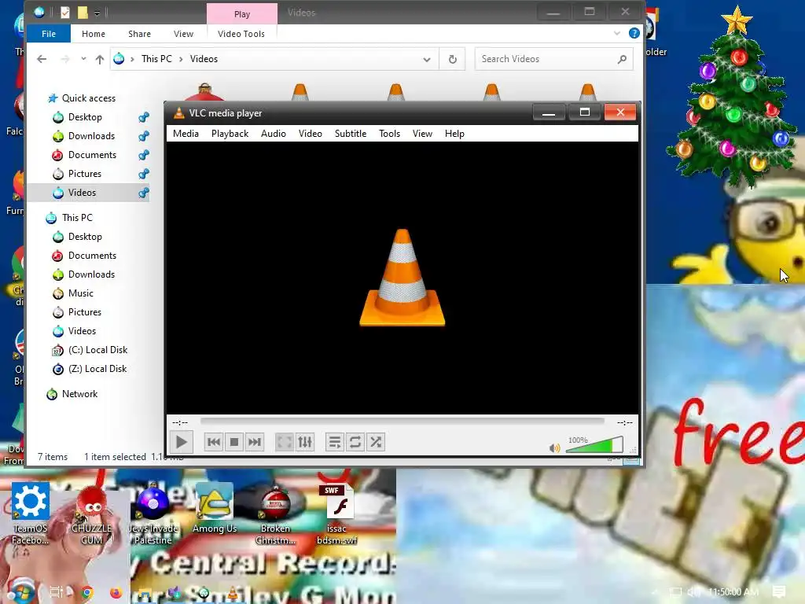
Task: Go up one folder level
Action: coord(100,59)
